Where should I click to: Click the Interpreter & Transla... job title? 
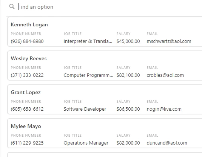coord(88,41)
